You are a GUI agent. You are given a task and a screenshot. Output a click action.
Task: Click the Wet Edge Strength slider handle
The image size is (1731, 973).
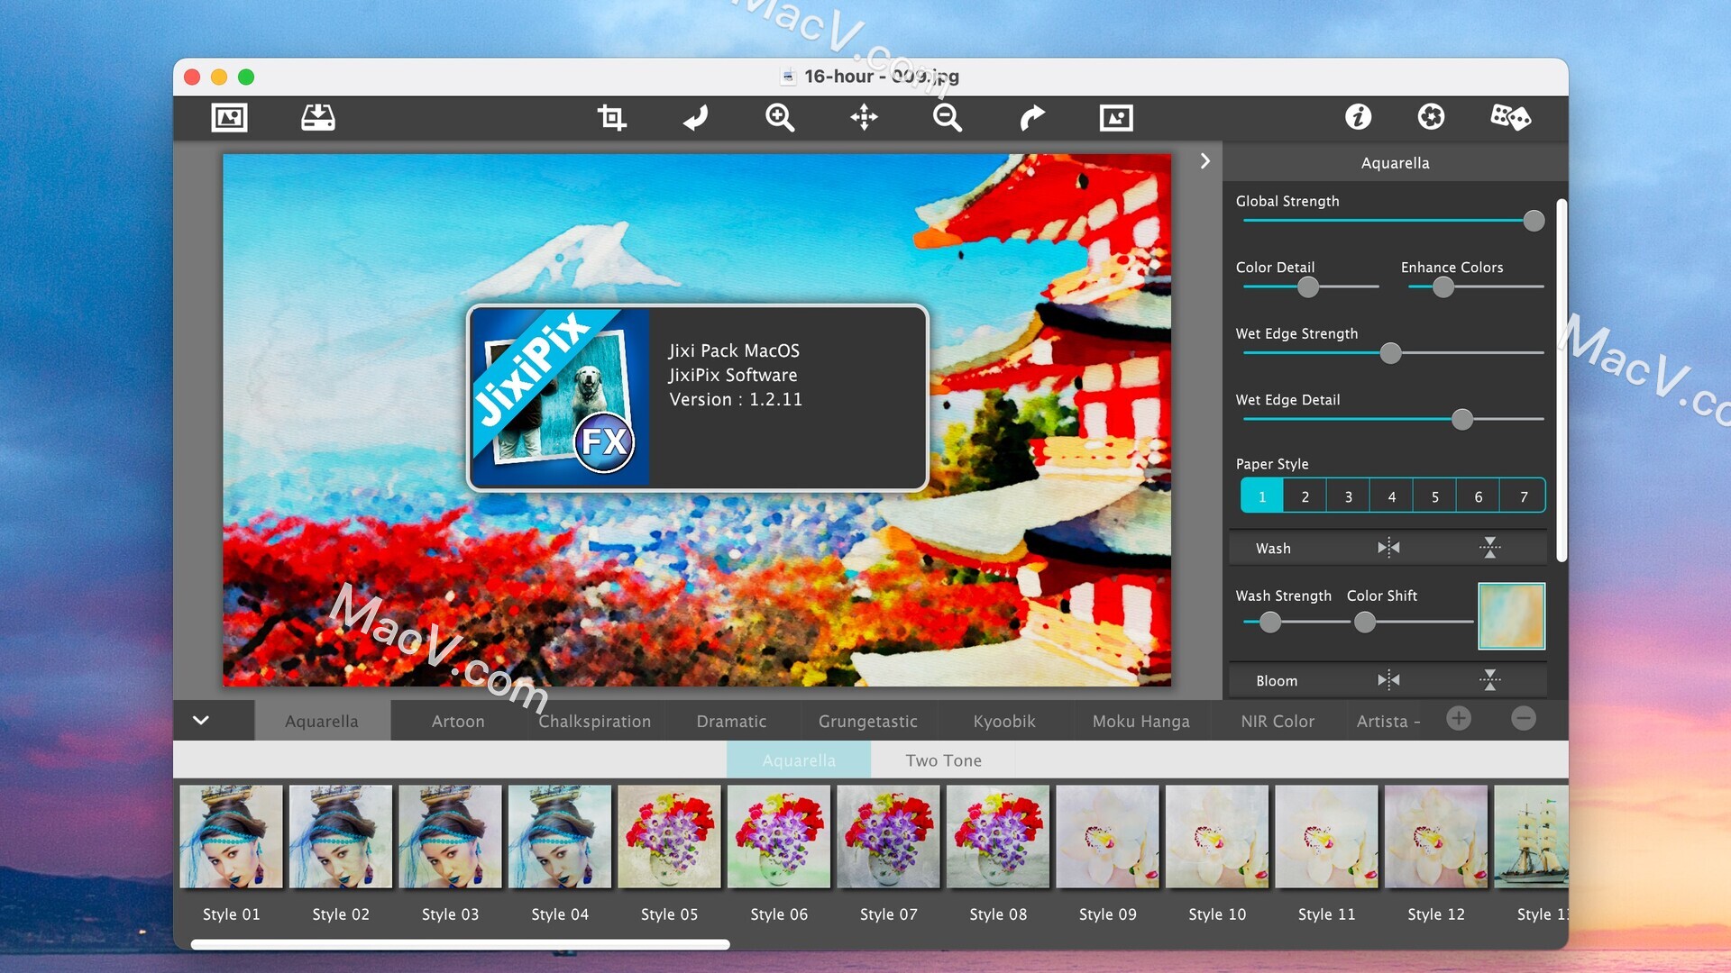pyautogui.click(x=1391, y=353)
